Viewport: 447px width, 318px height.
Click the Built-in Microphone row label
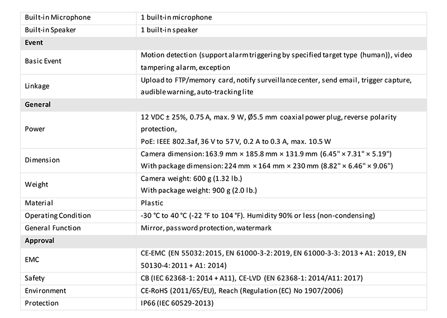(x=58, y=17)
